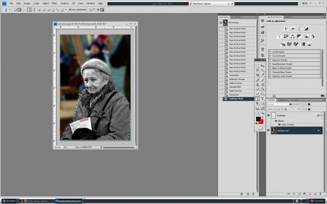The height and width of the screenshot is (204, 327).
Task: Select the History Brush tool
Action: (x=263, y=85)
